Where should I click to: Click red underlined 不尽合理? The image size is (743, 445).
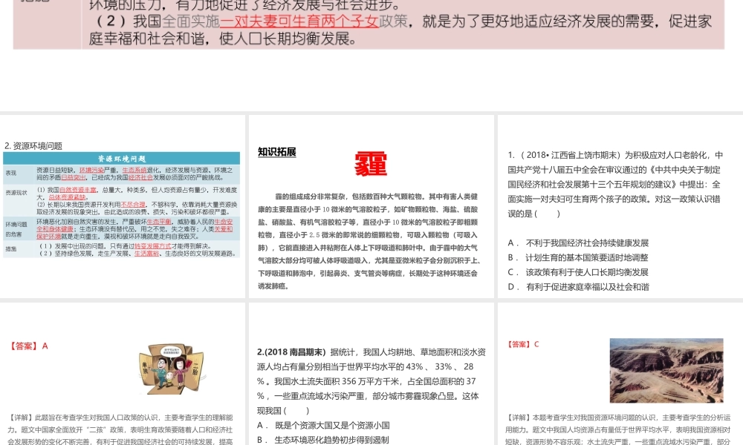click(133, 204)
